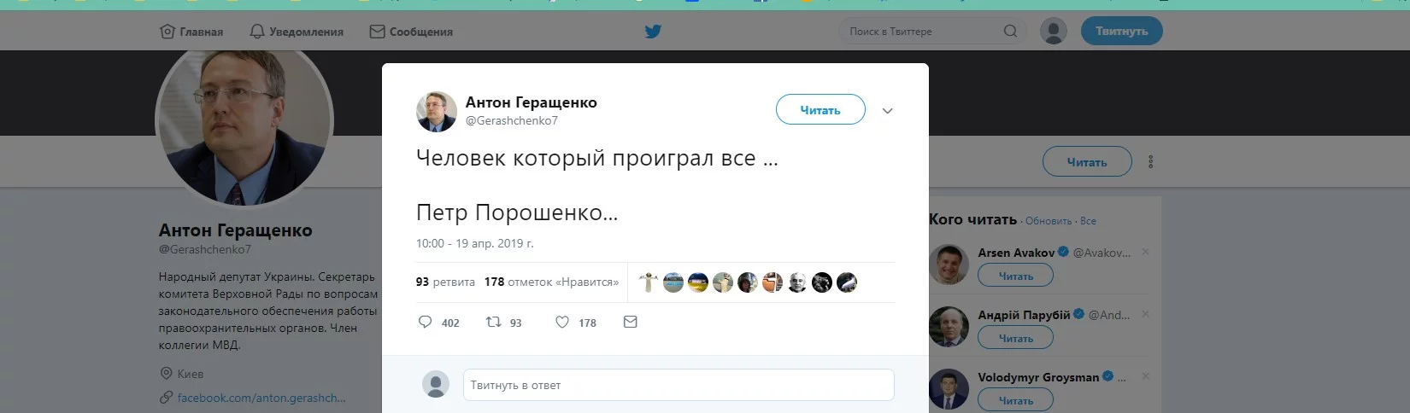The image size is (1410, 413).
Task: Click the reply speech bubble icon
Action: 425,323
